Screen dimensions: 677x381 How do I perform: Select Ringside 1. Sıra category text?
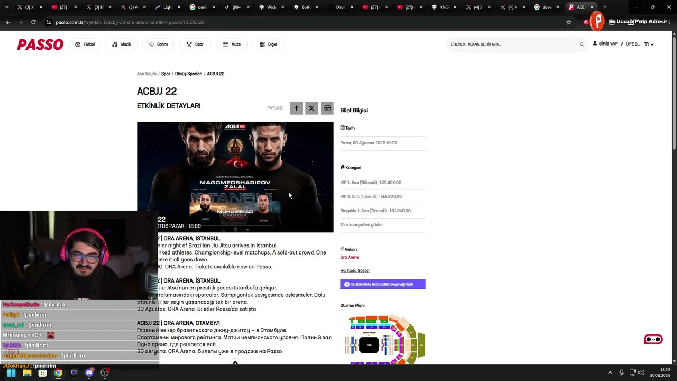click(376, 211)
